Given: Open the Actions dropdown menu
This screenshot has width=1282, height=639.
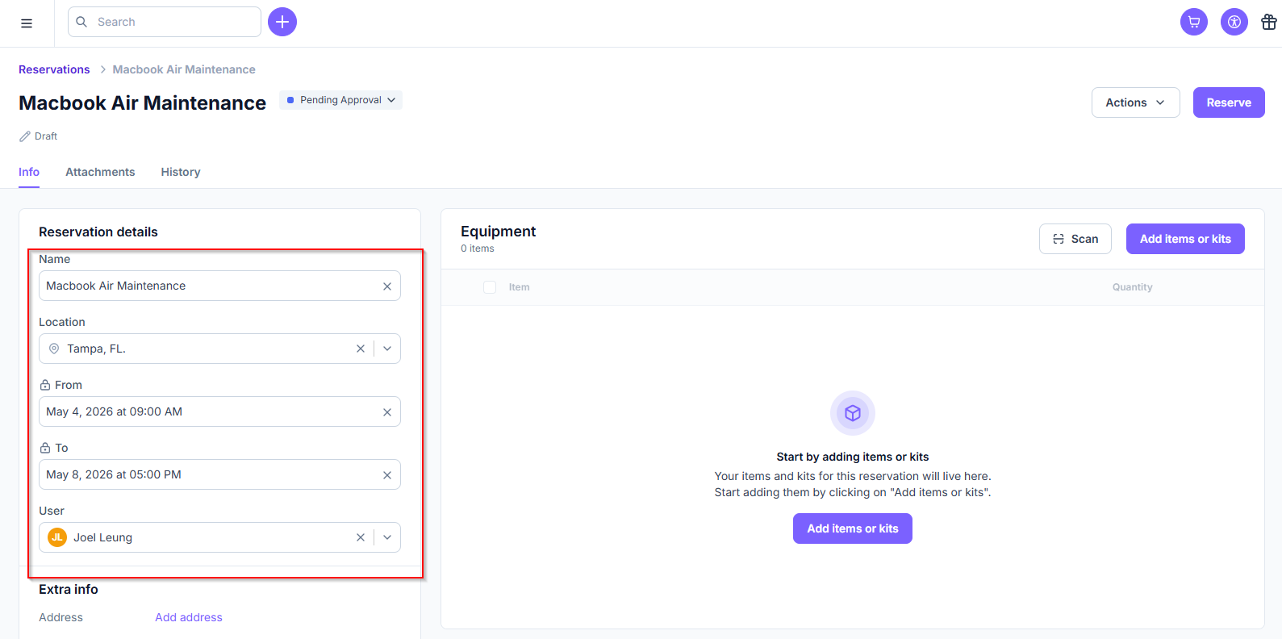Looking at the screenshot, I should pyautogui.click(x=1135, y=102).
